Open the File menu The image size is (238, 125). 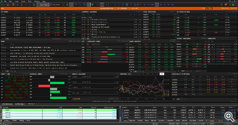[5, 1]
